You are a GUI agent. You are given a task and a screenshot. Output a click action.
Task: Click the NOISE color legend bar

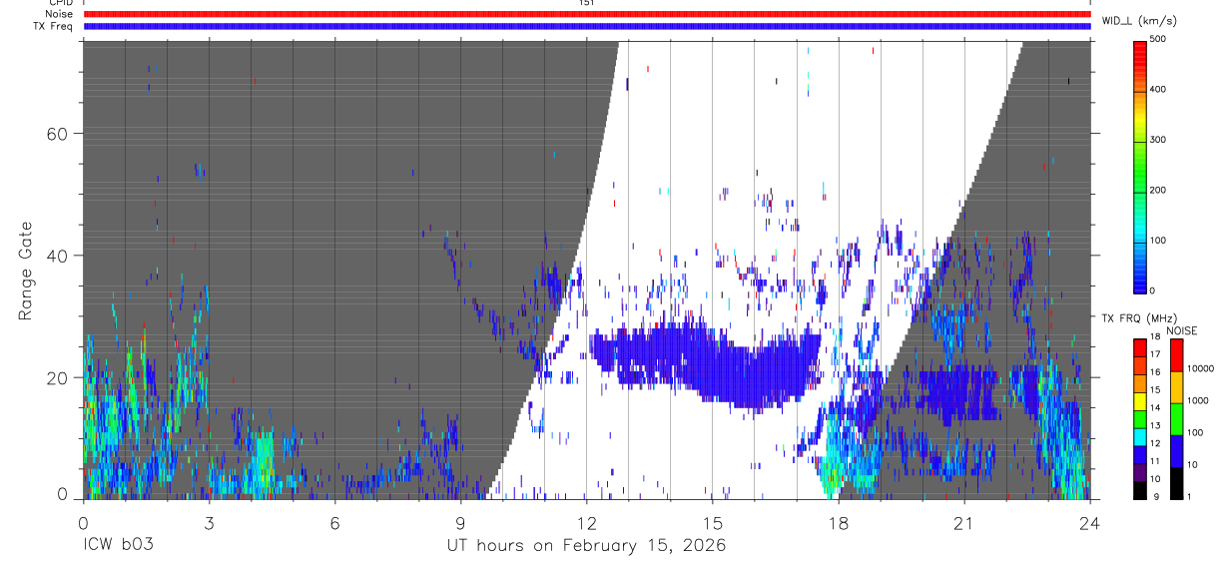pos(1177,419)
